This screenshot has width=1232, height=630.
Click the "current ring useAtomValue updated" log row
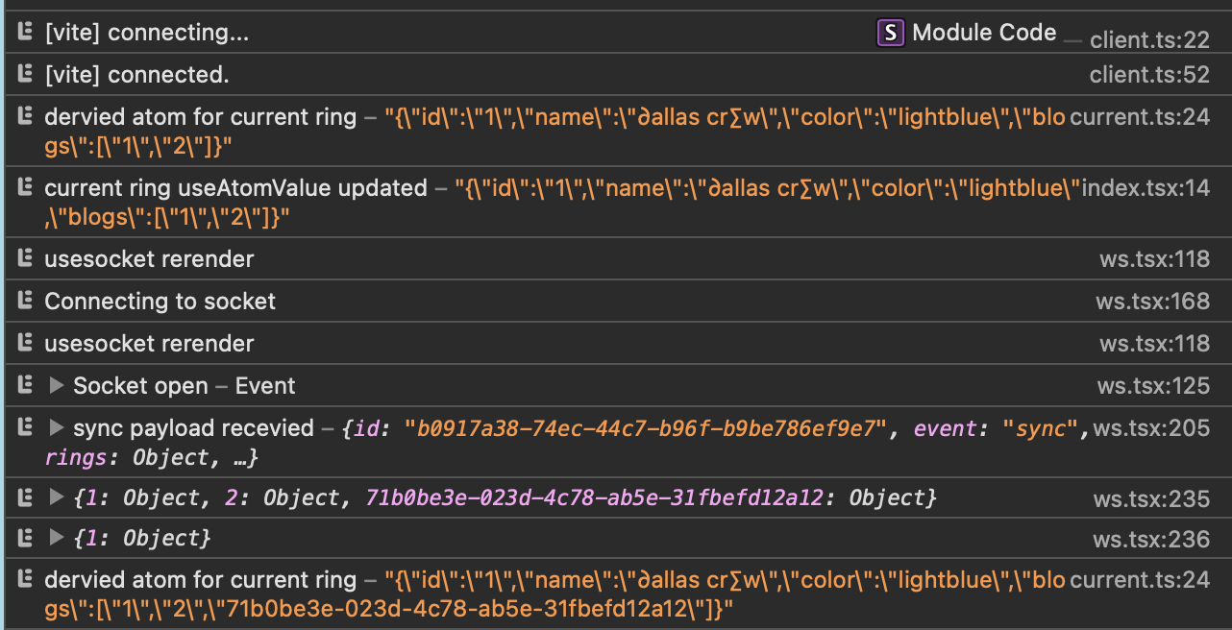[x=232, y=187]
